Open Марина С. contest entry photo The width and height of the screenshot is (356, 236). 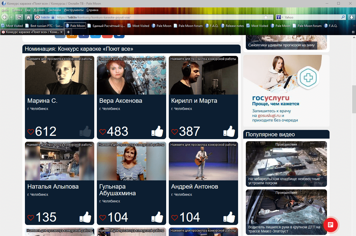(60, 75)
